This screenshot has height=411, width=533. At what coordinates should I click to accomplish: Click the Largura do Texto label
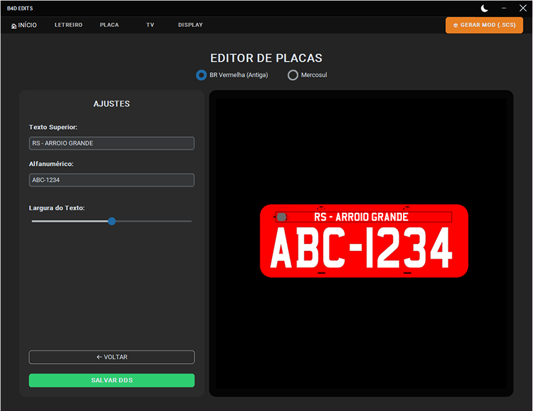[57, 208]
